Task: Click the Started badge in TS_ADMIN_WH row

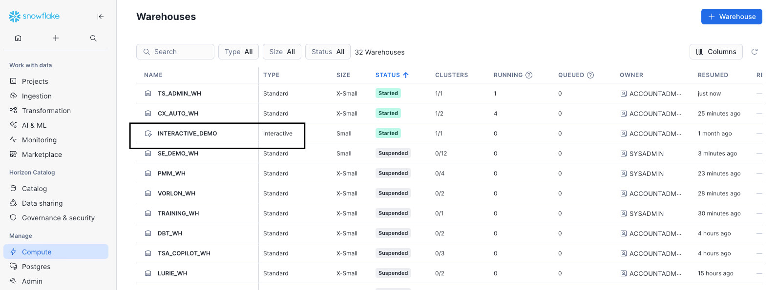Action: tap(388, 93)
